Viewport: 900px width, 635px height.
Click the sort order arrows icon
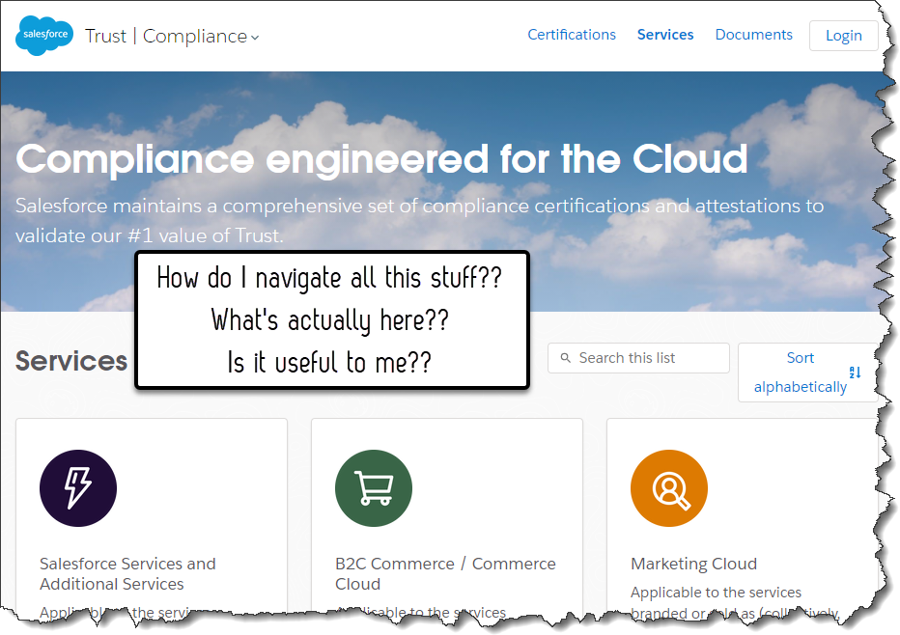pos(856,373)
